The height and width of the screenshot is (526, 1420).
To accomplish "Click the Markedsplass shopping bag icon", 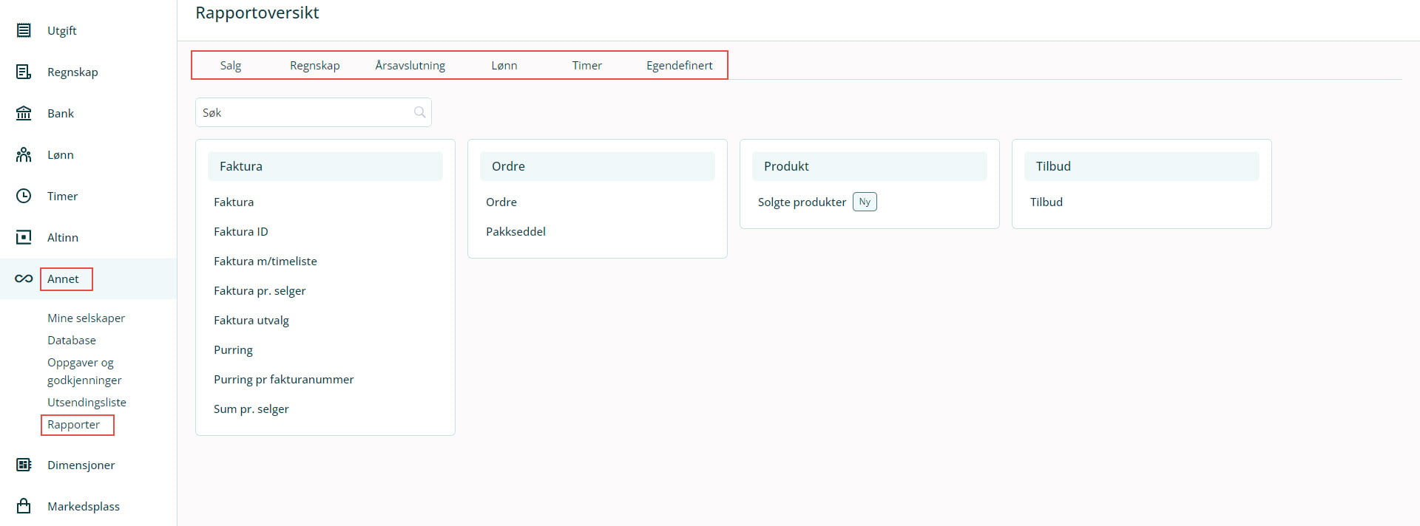I will pyautogui.click(x=24, y=506).
